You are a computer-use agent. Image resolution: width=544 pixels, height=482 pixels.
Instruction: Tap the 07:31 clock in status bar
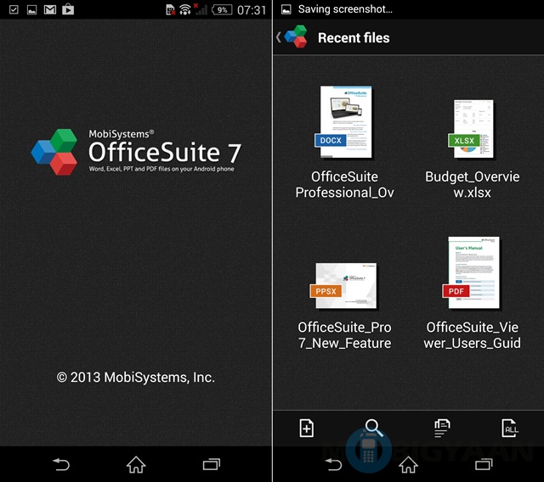(x=252, y=10)
